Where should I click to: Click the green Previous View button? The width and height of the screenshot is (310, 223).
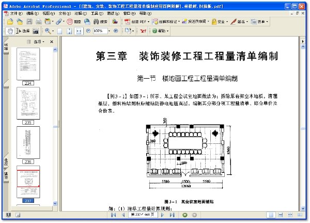tap(185, 215)
